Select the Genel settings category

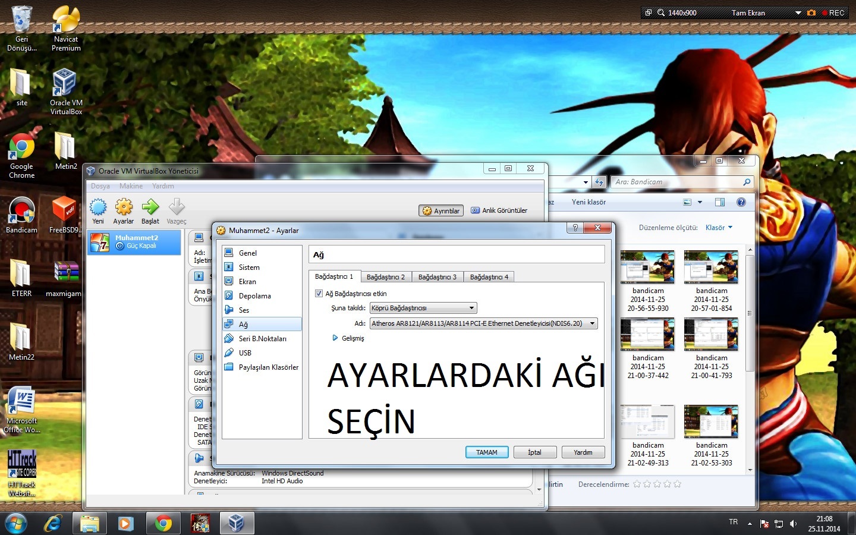[262, 253]
